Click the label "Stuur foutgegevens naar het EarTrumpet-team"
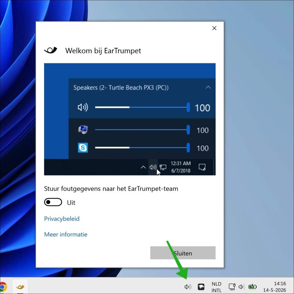The width and height of the screenshot is (294, 294). 111,189
